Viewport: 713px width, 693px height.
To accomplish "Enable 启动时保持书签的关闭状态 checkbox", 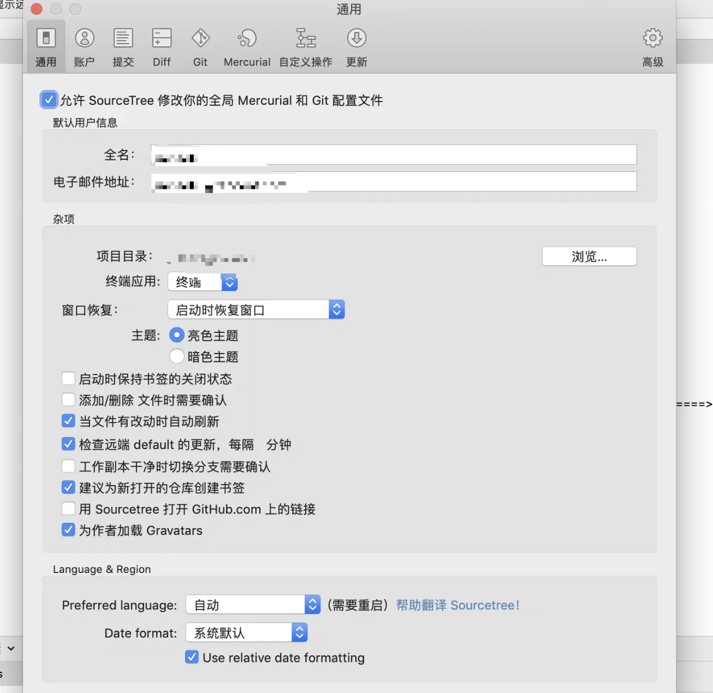I will 68,378.
